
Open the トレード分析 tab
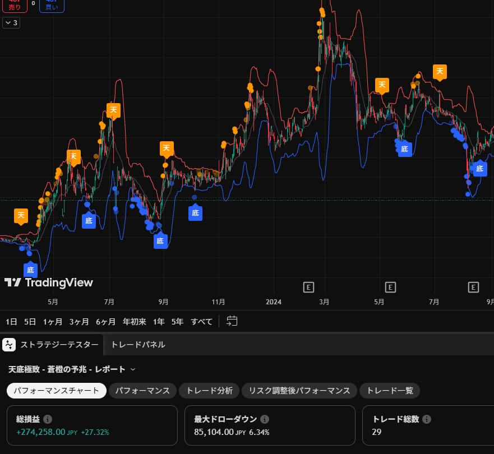click(x=210, y=391)
